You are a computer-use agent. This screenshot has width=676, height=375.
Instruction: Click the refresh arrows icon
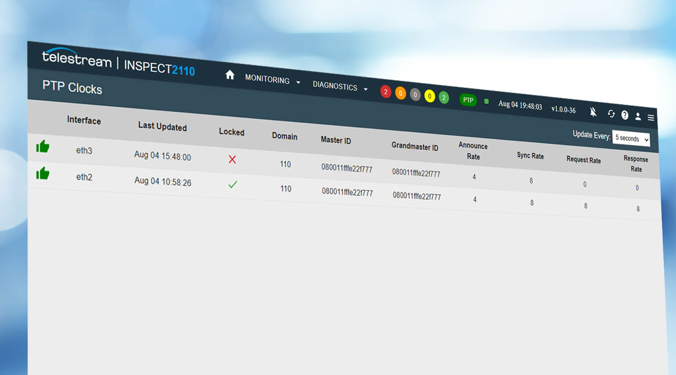point(611,114)
